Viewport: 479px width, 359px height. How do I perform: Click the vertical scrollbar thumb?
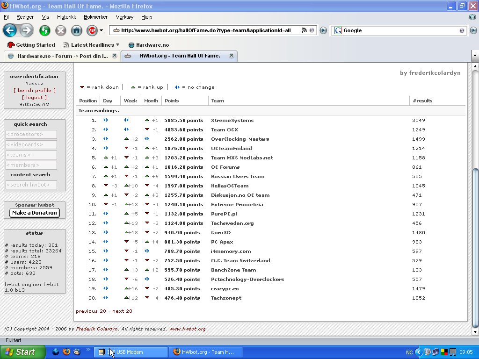(475, 248)
